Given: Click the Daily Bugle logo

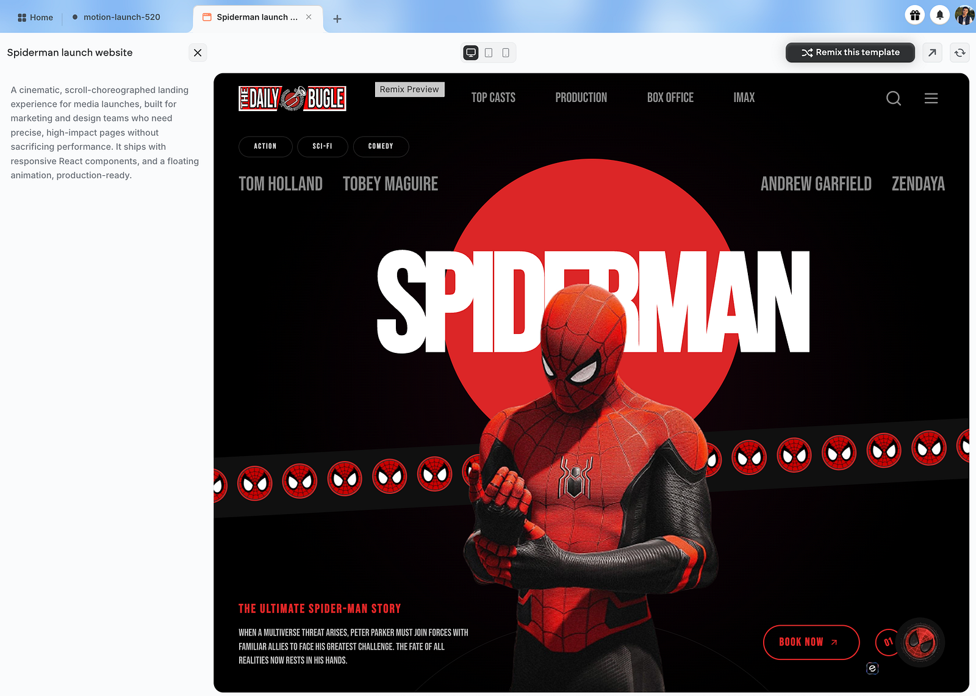Looking at the screenshot, I should click(x=292, y=98).
